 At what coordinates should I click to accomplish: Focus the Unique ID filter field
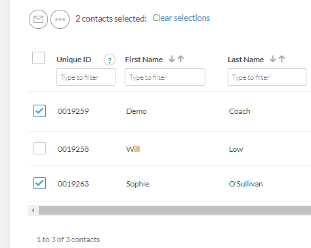[x=86, y=77]
